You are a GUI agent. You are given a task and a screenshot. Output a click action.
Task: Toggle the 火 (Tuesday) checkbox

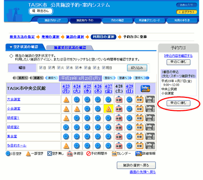click(59, 68)
